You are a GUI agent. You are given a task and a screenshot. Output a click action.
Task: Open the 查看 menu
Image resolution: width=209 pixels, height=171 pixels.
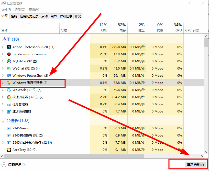coord(34,9)
